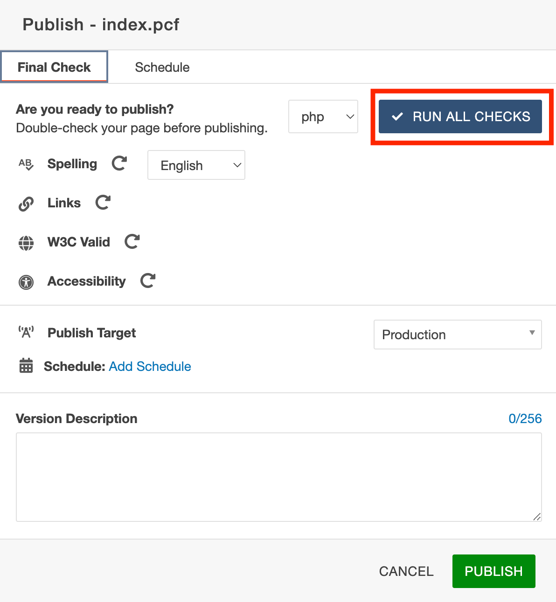Click the green Publish button
Viewport: 556px width, 602px height.
point(493,571)
